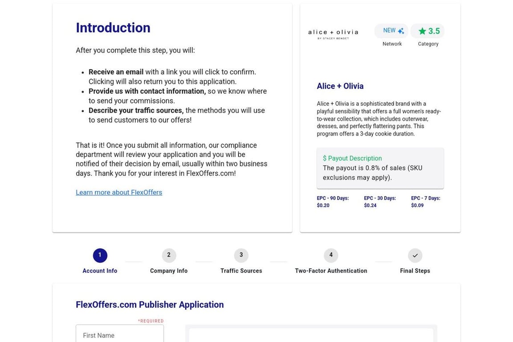Click the Final Steps checkmark circle

(415, 255)
